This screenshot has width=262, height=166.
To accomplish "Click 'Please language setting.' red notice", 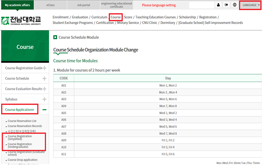I will pos(159,5).
